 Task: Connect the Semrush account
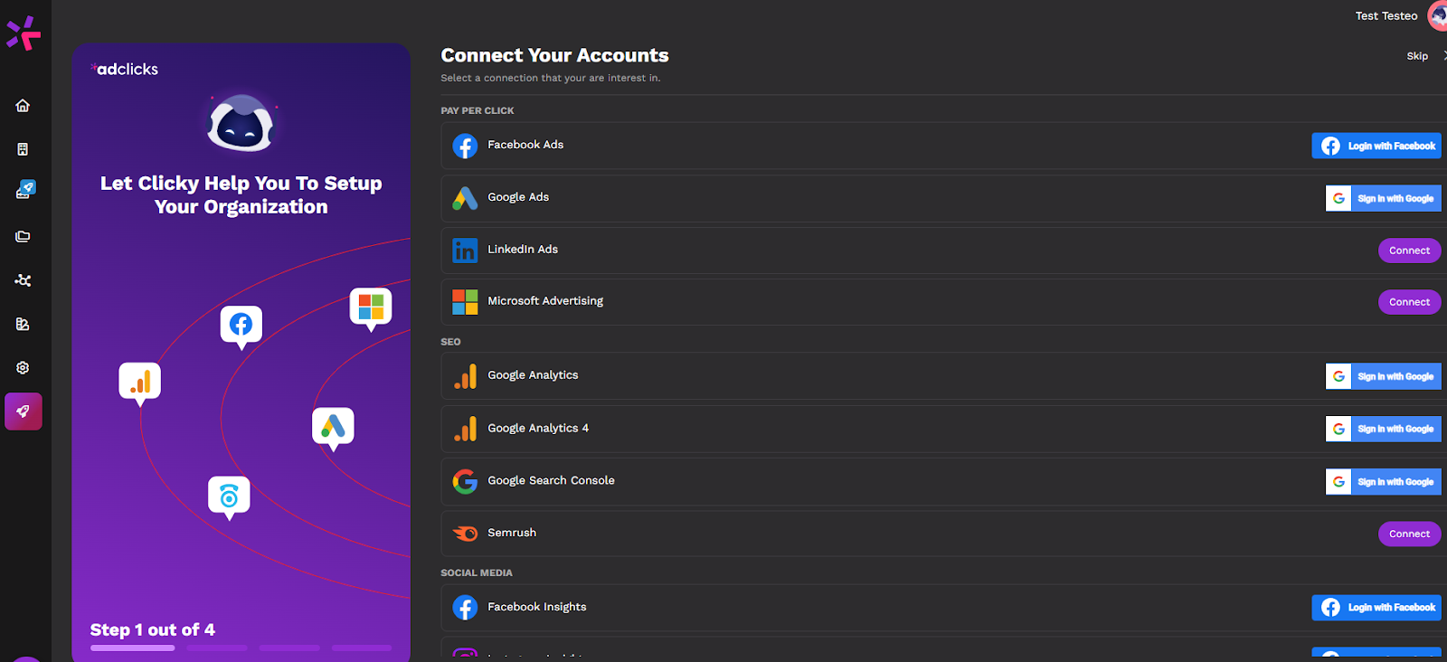click(x=1408, y=534)
